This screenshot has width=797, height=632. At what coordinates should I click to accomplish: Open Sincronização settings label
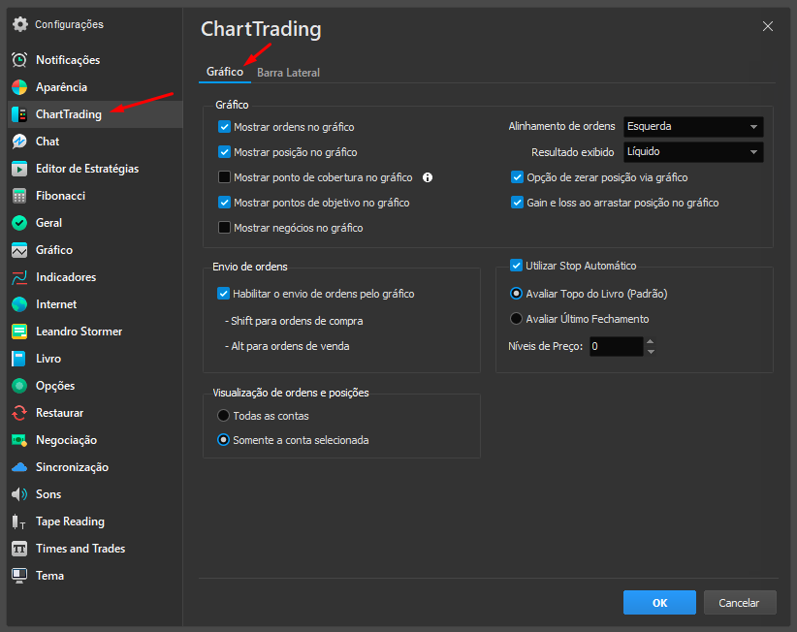(72, 467)
